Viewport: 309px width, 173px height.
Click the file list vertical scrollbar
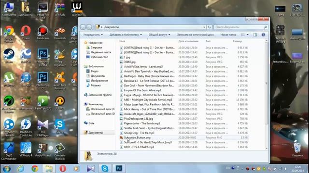(267, 83)
